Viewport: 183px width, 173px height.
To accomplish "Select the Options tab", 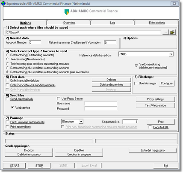I will [25, 23].
